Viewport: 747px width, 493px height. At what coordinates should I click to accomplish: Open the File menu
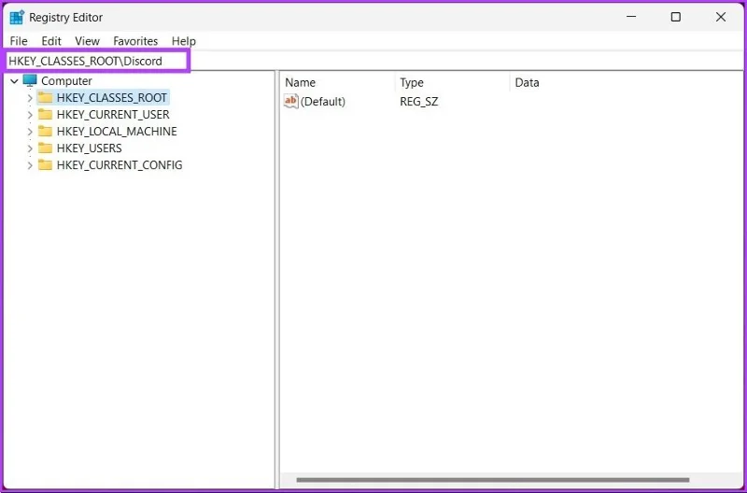[x=19, y=41]
